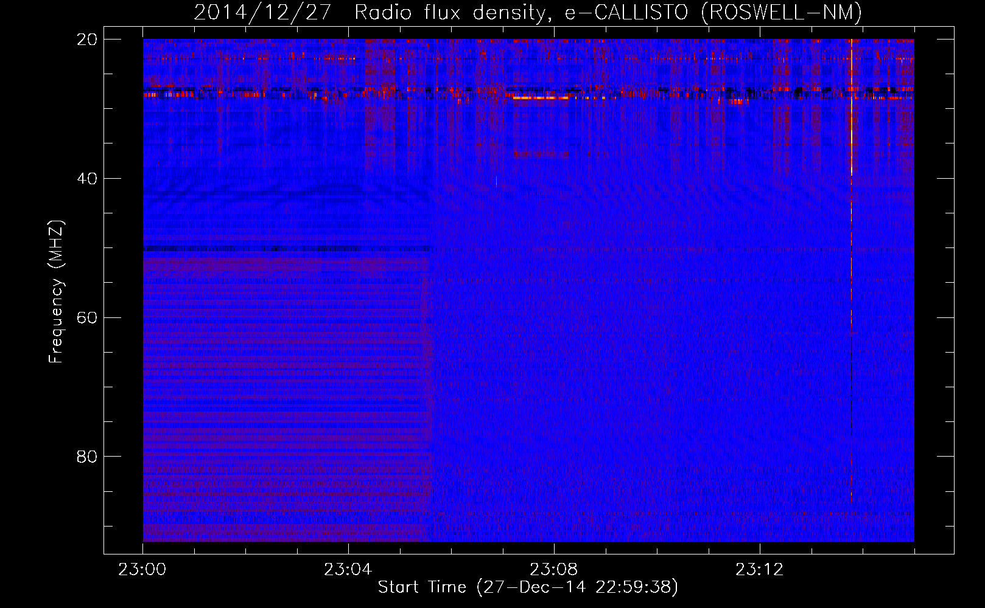Click the 23:08 time tick label
This screenshot has height=608, width=985.
tap(554, 569)
